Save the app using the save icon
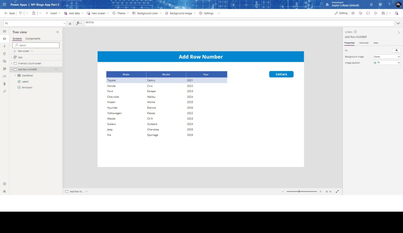Viewport: 403px width, 233px height. coord(383,13)
